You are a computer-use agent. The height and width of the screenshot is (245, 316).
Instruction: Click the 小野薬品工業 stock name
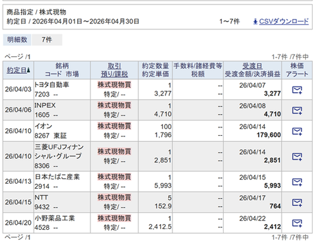point(54,218)
